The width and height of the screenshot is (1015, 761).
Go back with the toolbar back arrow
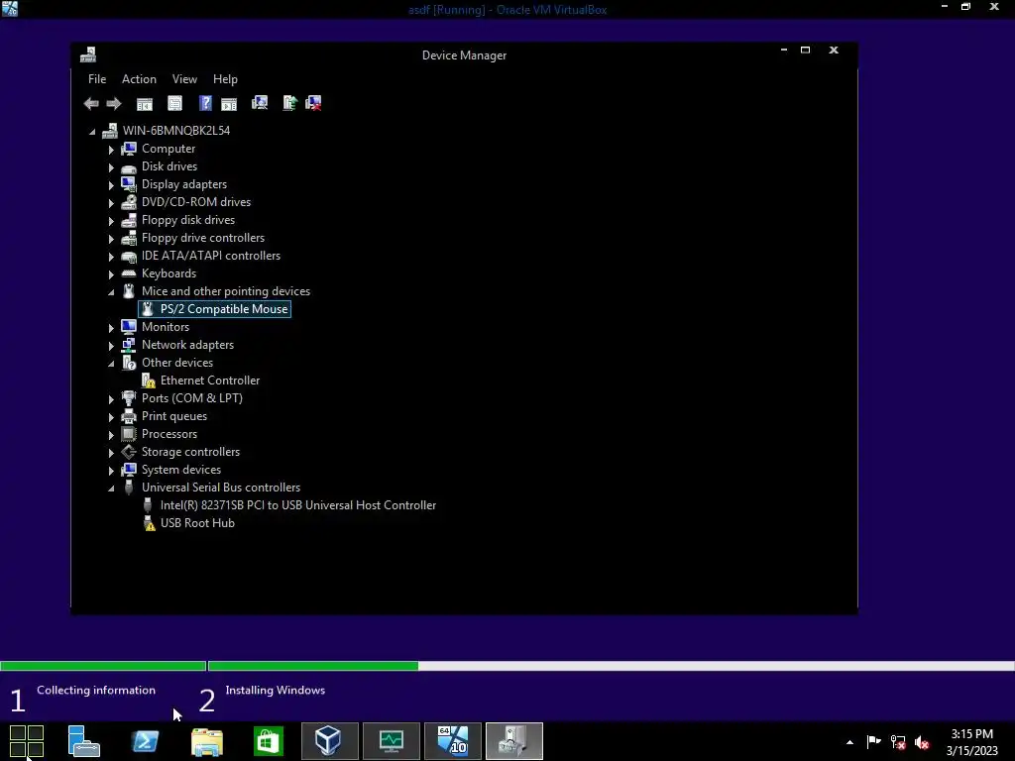pyautogui.click(x=91, y=103)
